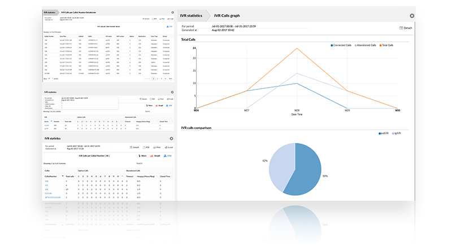Print the middle IVR statistics report
This screenshot has height=246, width=452.
click(x=161, y=99)
